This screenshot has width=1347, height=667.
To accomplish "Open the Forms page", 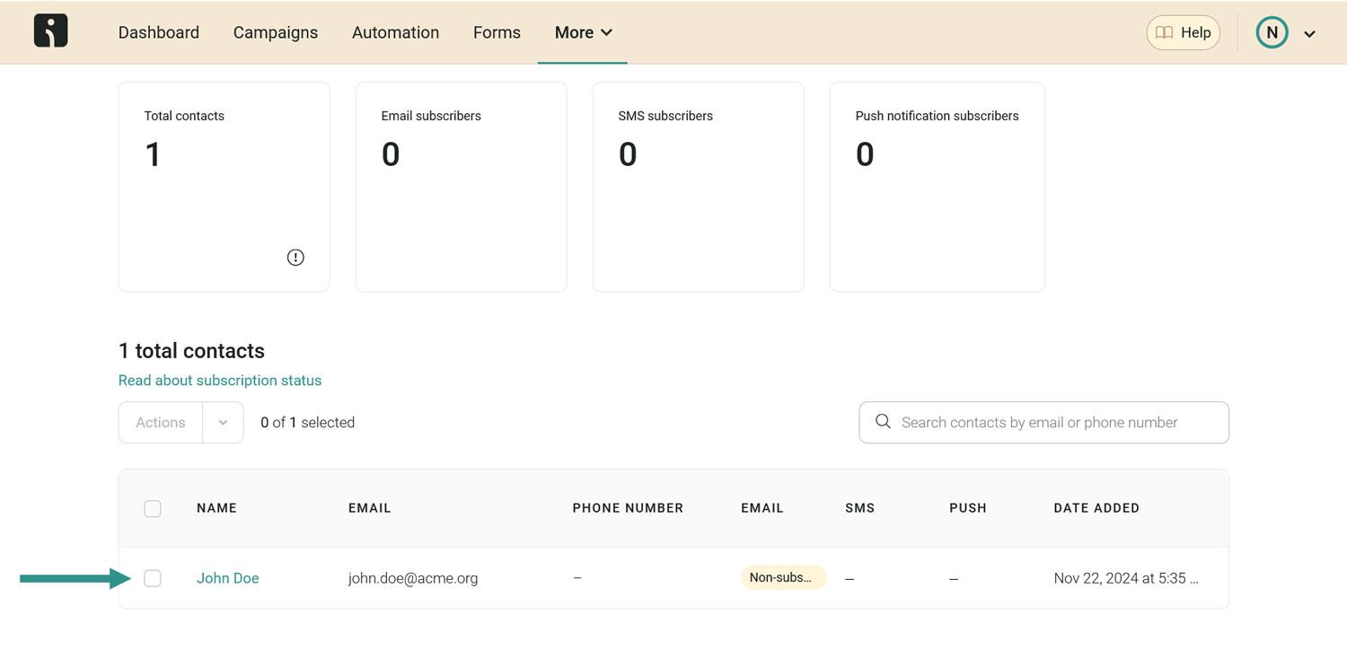I will (497, 32).
